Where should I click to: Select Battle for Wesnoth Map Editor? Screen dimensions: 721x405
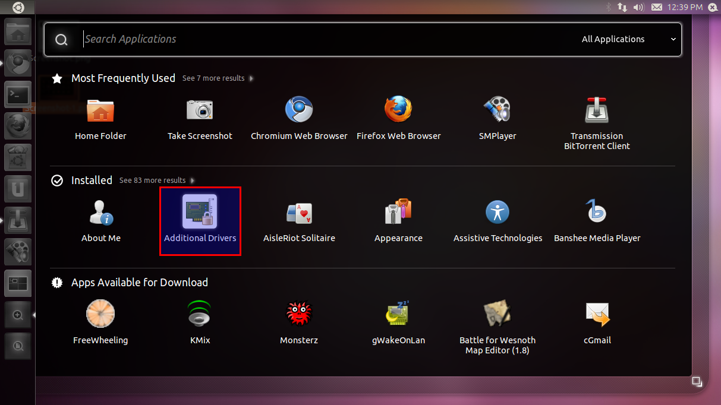click(498, 328)
